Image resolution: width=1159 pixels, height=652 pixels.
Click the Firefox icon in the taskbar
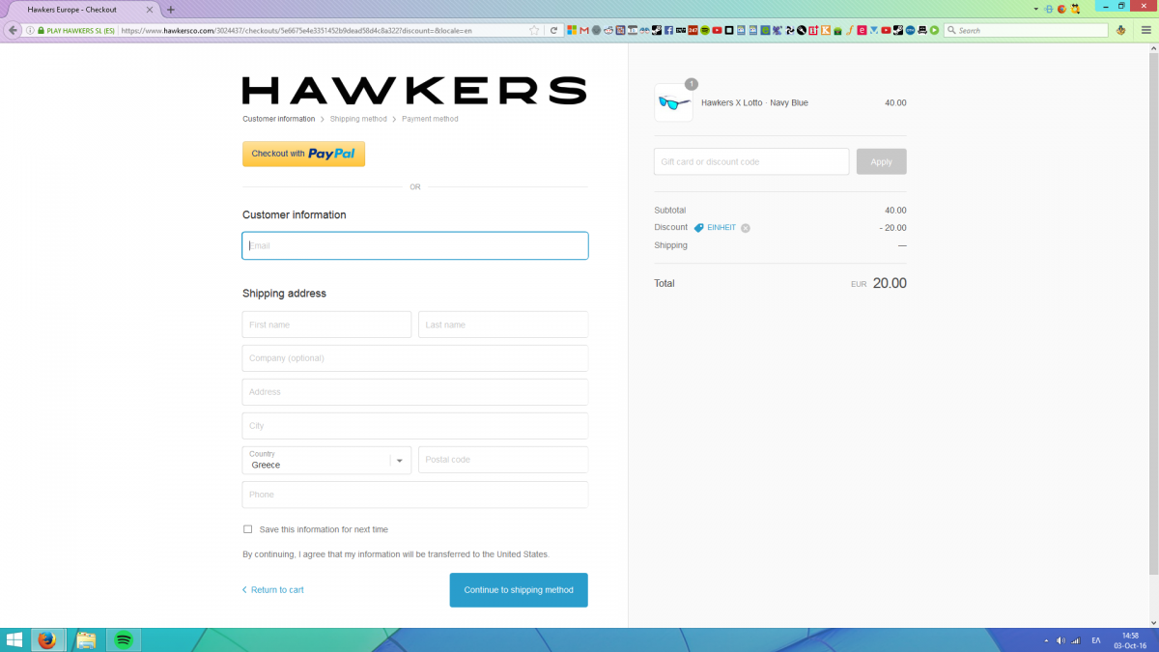pos(46,639)
